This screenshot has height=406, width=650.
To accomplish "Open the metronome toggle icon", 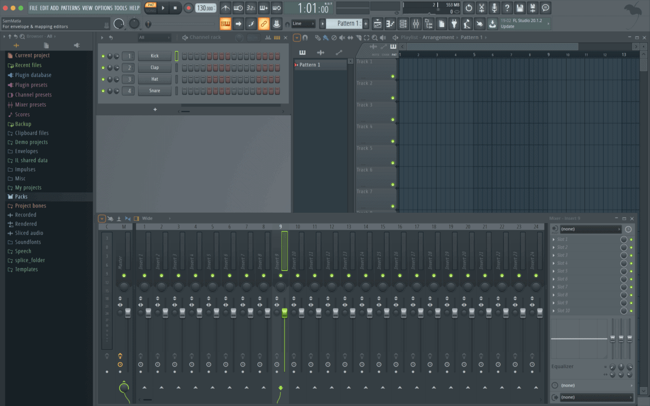I will 225,8.
